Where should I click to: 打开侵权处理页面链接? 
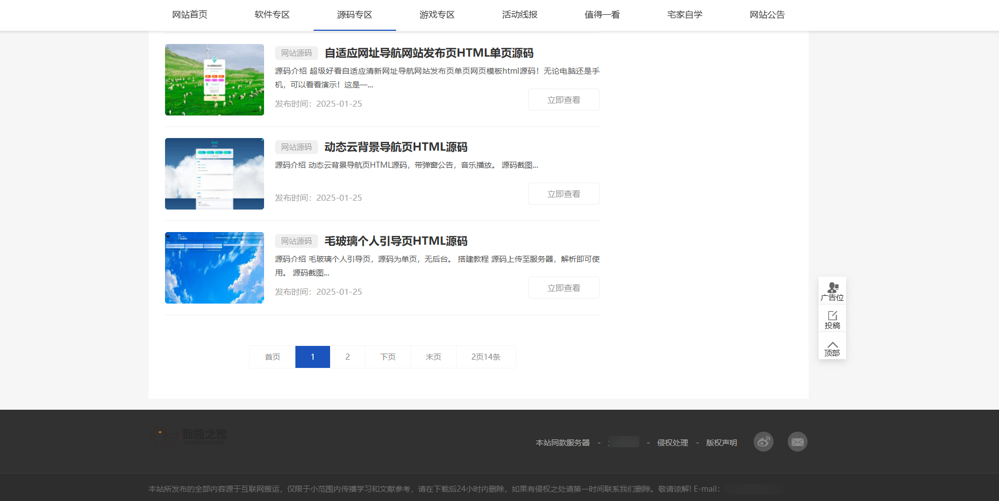point(672,443)
